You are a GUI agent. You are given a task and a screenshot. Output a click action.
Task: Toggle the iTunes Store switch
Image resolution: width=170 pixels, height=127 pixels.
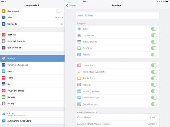pos(154,65)
